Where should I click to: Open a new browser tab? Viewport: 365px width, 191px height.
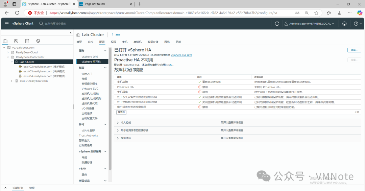point(140,4)
